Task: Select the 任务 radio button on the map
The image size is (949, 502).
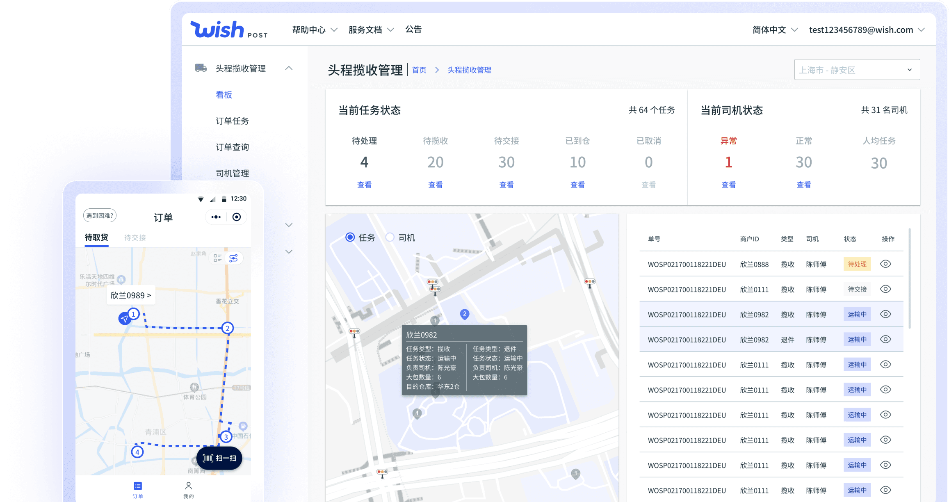Action: [350, 237]
